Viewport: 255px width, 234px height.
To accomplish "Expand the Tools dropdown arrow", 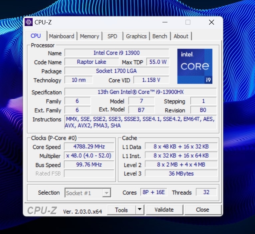I will 139,210.
